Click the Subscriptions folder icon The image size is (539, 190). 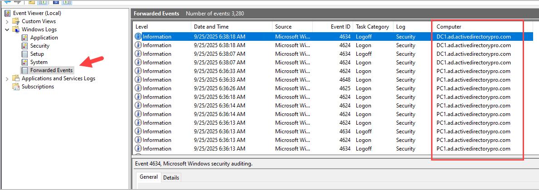(x=16, y=87)
